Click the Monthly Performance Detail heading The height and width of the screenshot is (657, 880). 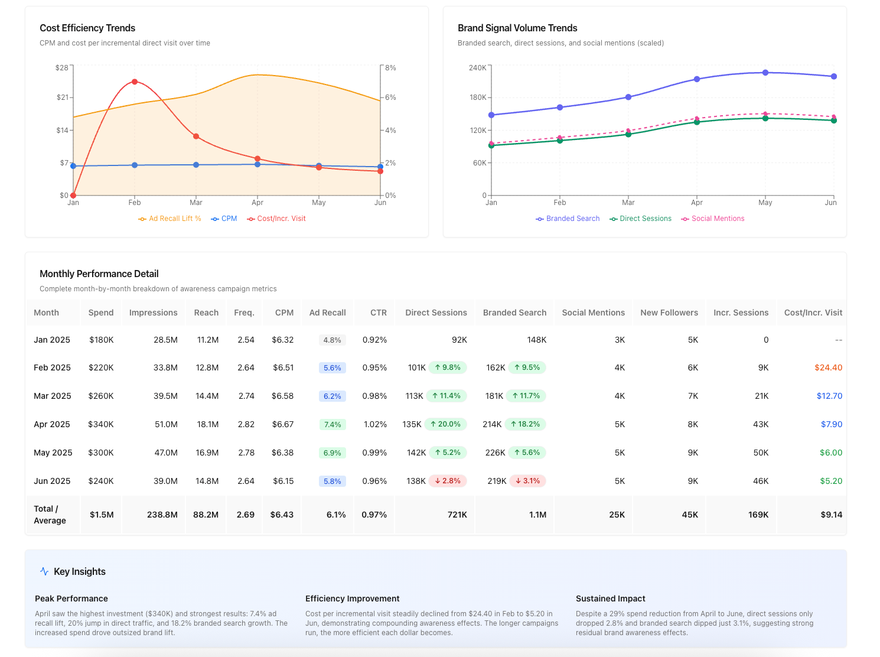point(99,274)
